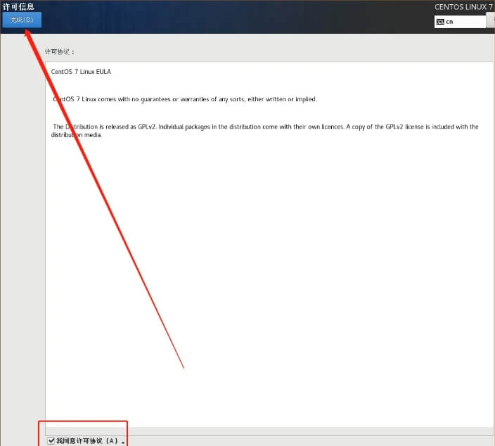Click the 完成(D) done button
The height and width of the screenshot is (446, 495).
tap(22, 20)
